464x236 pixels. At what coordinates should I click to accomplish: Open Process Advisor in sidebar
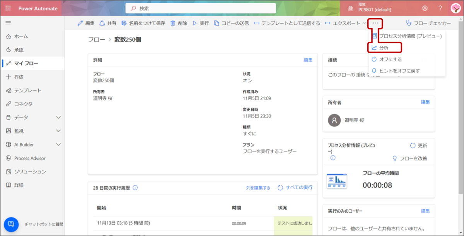click(32, 158)
